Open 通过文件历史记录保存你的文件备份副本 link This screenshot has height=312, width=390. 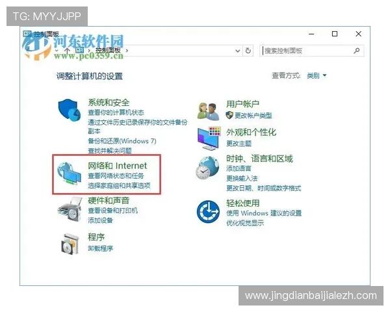click(x=137, y=127)
